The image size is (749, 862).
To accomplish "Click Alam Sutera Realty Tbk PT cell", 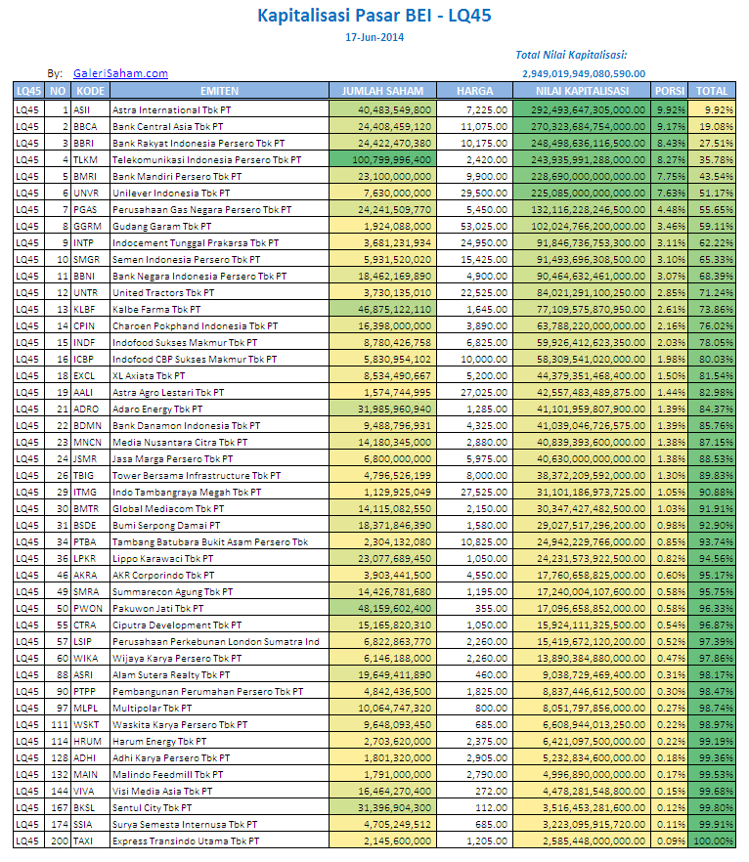I will click(x=219, y=675).
